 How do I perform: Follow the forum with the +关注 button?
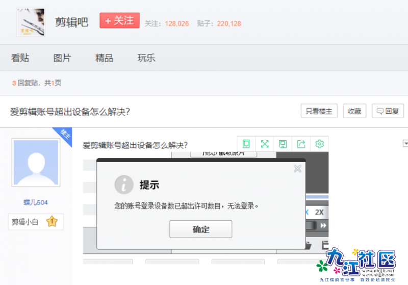[x=119, y=20]
